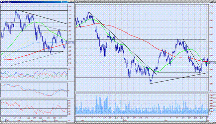
Task: Click current price tag on right chart axis
Action: (x=212, y=62)
